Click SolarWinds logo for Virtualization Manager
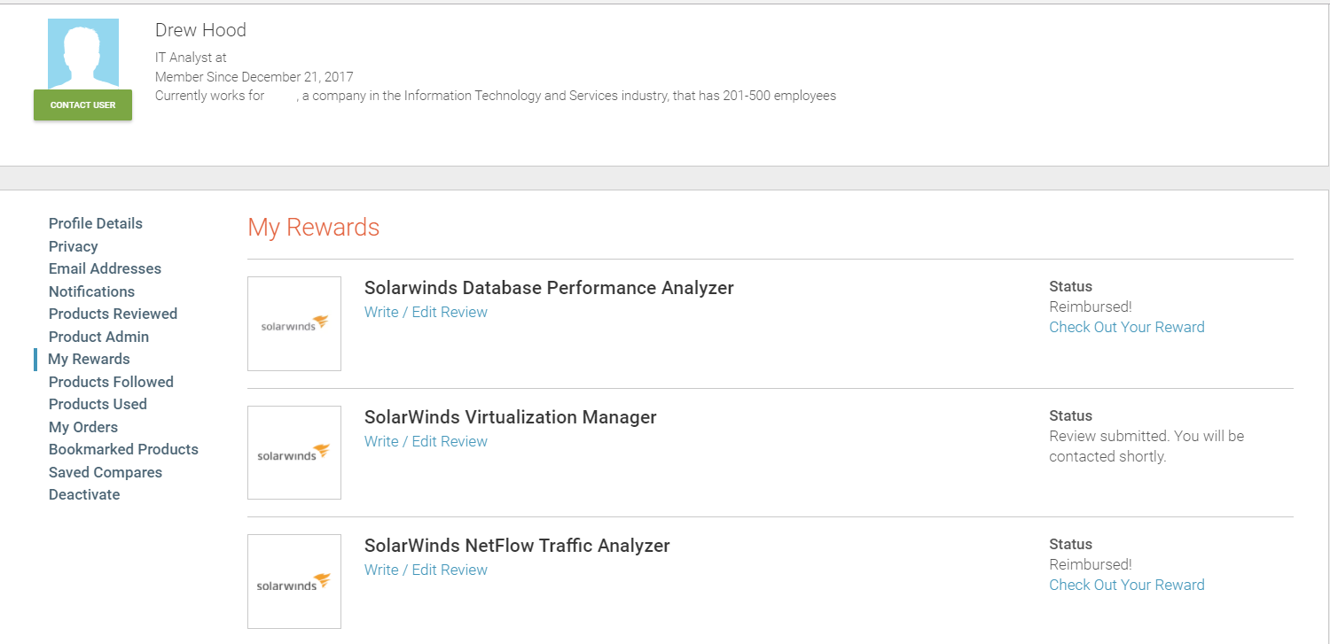The height and width of the screenshot is (644, 1330). tap(294, 453)
